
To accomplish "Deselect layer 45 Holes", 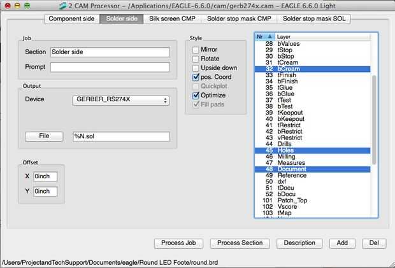I will click(313, 150).
